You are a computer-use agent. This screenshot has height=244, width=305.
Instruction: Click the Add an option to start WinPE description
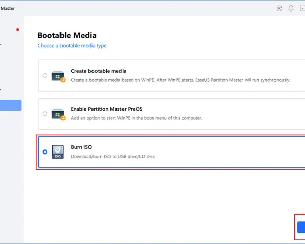137,118
